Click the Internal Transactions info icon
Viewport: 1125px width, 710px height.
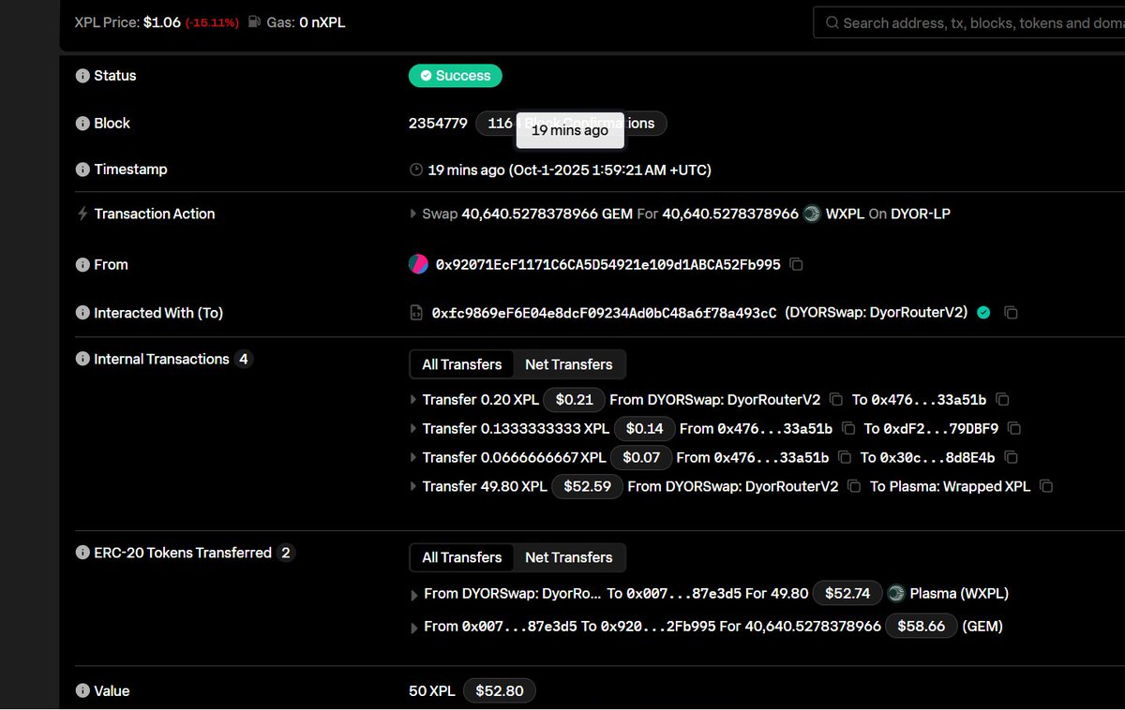click(82, 360)
